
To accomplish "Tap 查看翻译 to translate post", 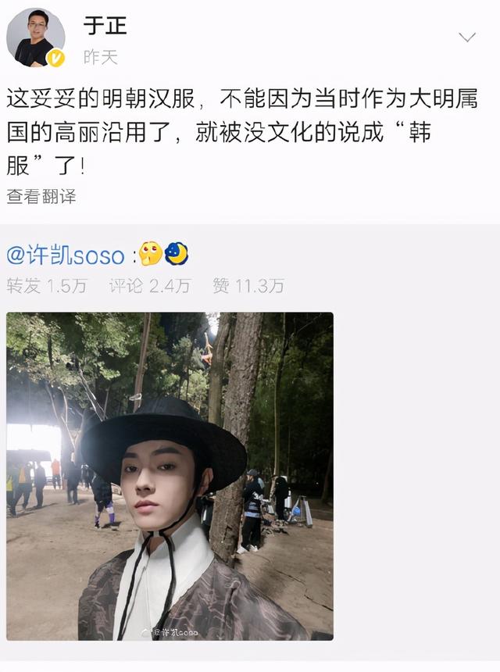I will point(41,196).
